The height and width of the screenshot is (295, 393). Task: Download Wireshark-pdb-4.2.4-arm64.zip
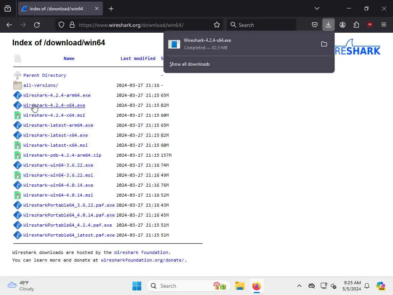coord(62,155)
